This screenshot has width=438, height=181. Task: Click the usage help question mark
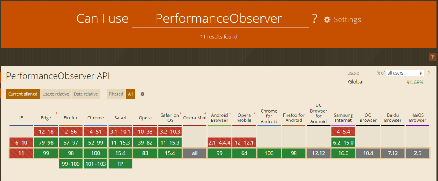(429, 73)
